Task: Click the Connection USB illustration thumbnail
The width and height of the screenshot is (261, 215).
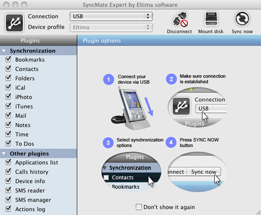Action: (197, 107)
